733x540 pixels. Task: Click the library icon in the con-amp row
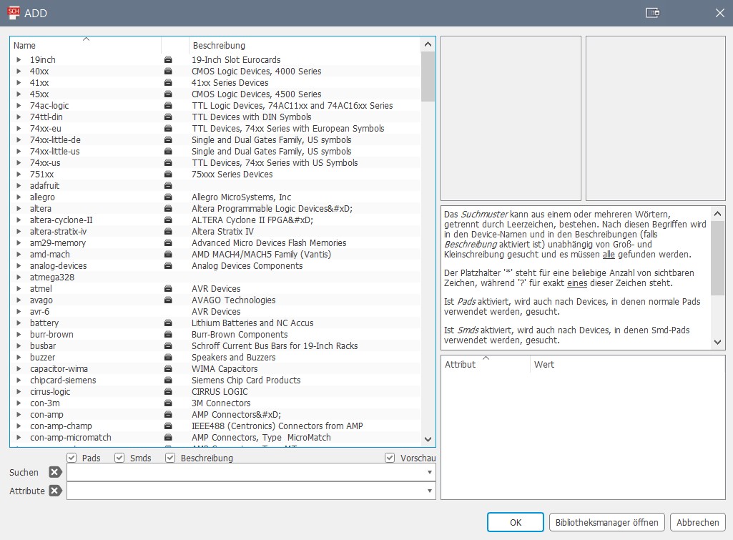click(168, 415)
